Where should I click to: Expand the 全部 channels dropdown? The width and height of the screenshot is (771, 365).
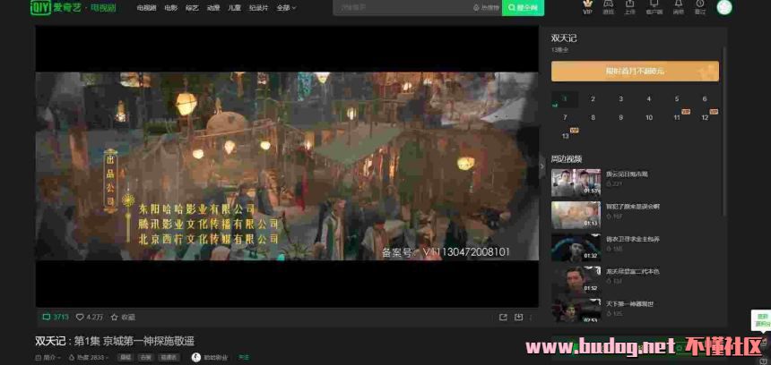click(286, 8)
